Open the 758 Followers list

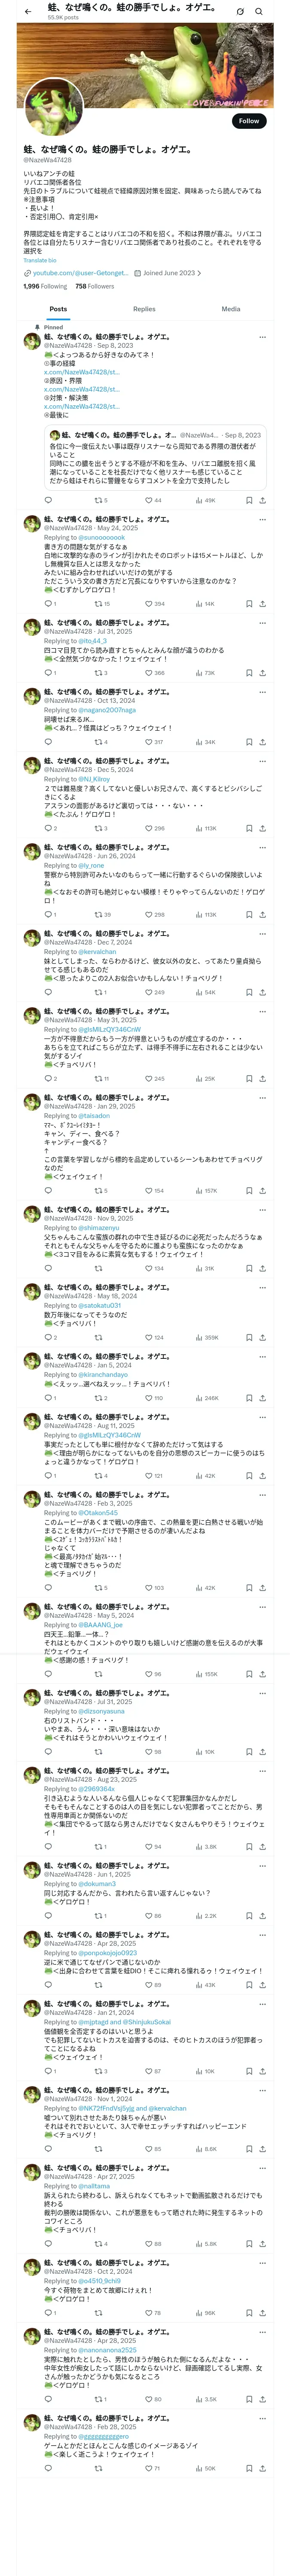pyautogui.click(x=94, y=286)
